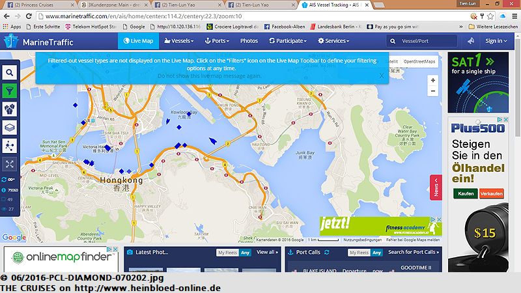Open the green Filters funnel tool
The height and width of the screenshot is (293, 521).
click(10, 91)
